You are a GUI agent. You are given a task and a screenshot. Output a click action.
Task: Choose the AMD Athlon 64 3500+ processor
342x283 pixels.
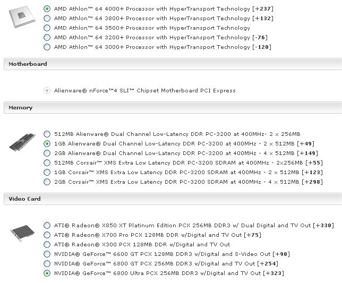pyautogui.click(x=47, y=28)
